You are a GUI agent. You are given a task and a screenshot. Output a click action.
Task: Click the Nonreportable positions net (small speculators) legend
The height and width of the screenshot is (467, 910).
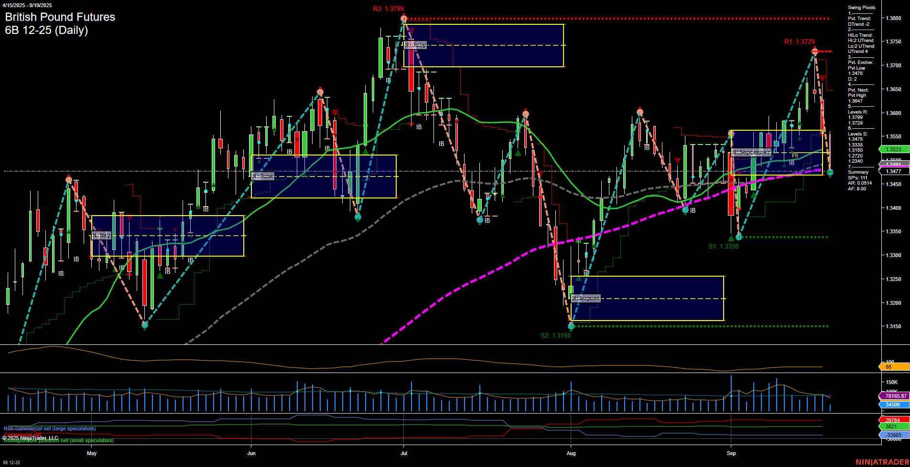[59, 440]
